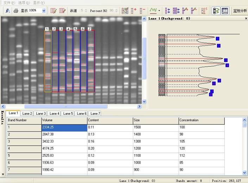The image size is (248, 183).
Task: Click gel image scroll right arrow
Action: [x=139, y=106]
